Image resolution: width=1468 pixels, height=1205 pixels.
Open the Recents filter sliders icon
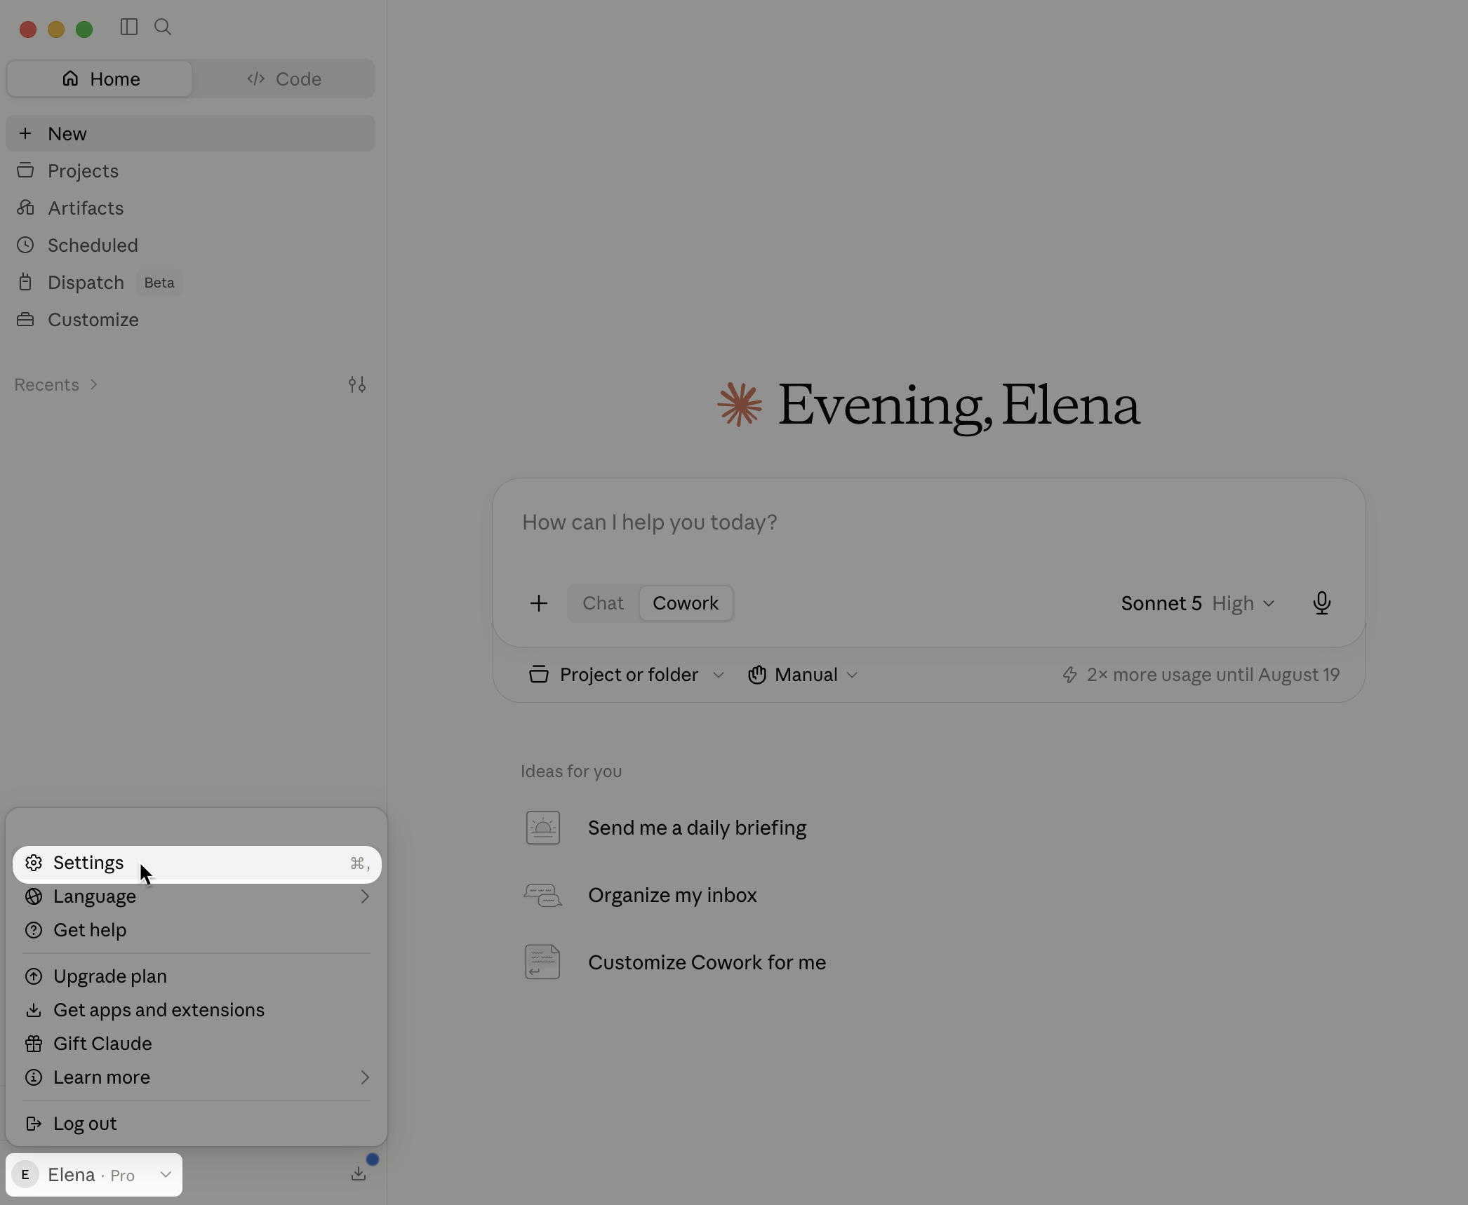click(x=357, y=384)
